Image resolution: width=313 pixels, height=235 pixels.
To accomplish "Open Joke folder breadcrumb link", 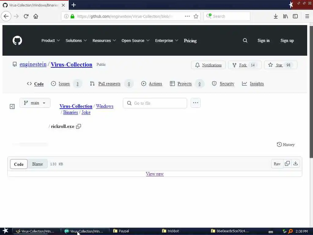I will (86, 112).
